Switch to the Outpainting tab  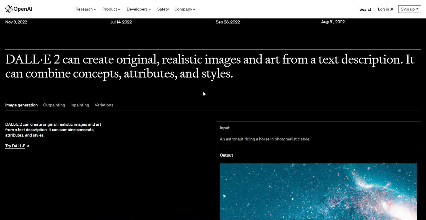point(54,105)
